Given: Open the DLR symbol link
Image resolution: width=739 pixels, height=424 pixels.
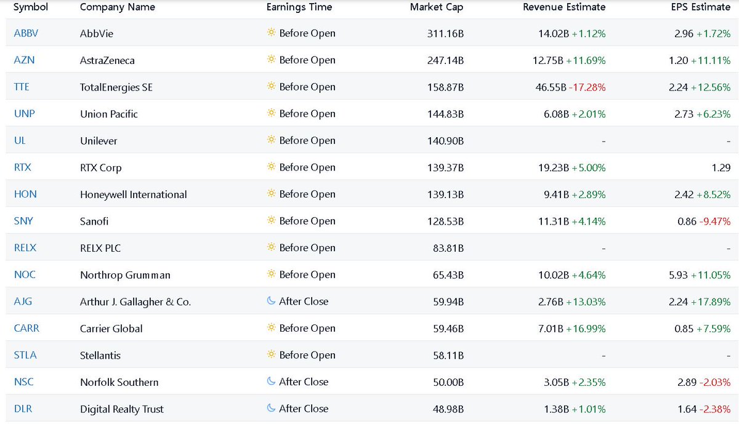Looking at the screenshot, I should (x=23, y=409).
